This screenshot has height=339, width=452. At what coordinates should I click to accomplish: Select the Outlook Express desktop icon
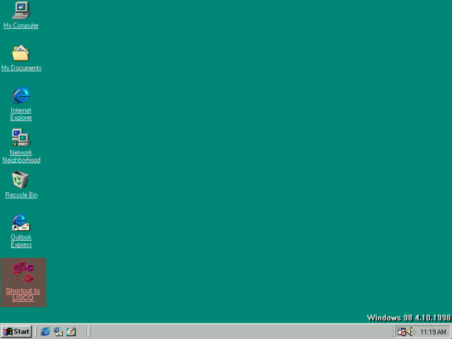tap(21, 222)
